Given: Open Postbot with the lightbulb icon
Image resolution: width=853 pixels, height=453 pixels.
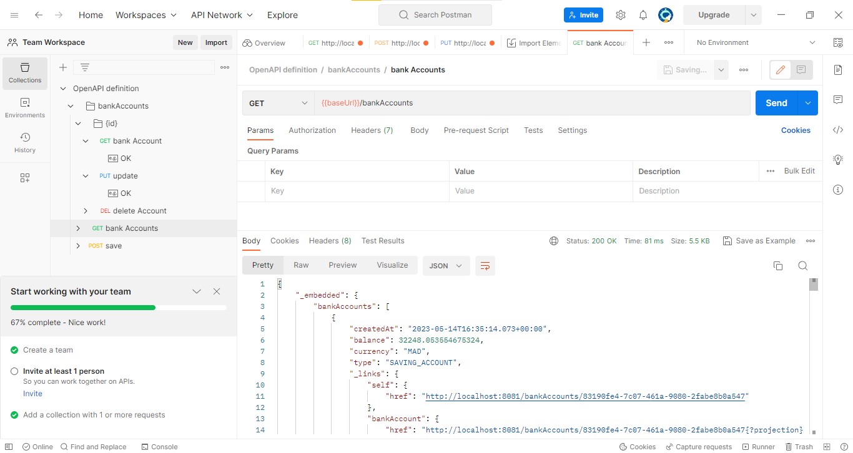Looking at the screenshot, I should coord(837,159).
